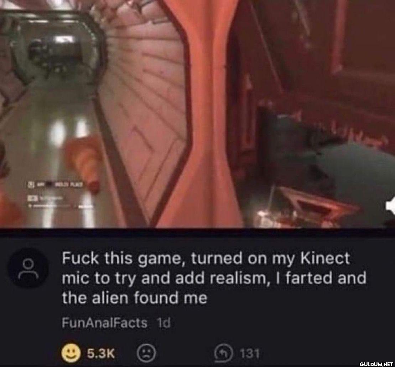Dislike the comment with sad face icon
This screenshot has height=367, width=395.
point(146,353)
